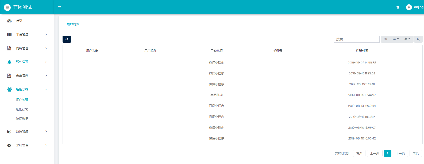Viewport: 424px width, 164px height.
Task: Click the 用户头像 column header
Action: click(x=92, y=51)
